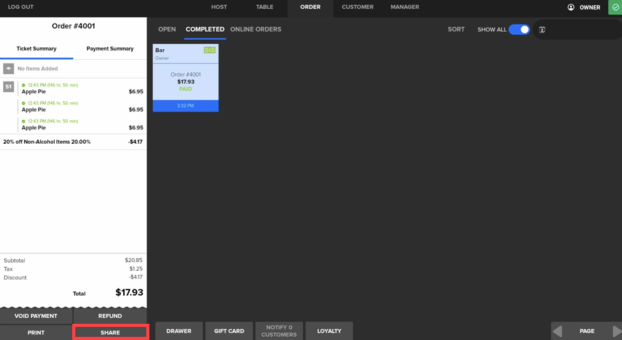Select the Completed orders tab

click(x=205, y=29)
